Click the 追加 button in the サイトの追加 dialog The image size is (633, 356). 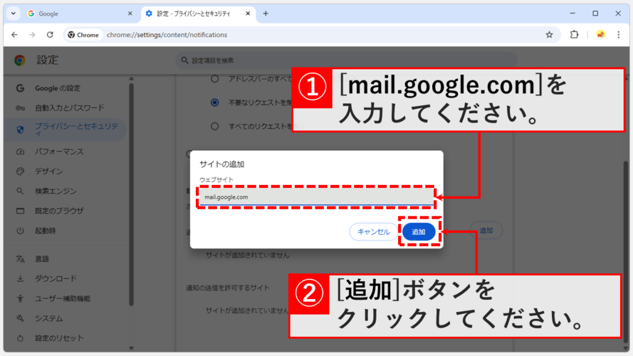click(418, 231)
